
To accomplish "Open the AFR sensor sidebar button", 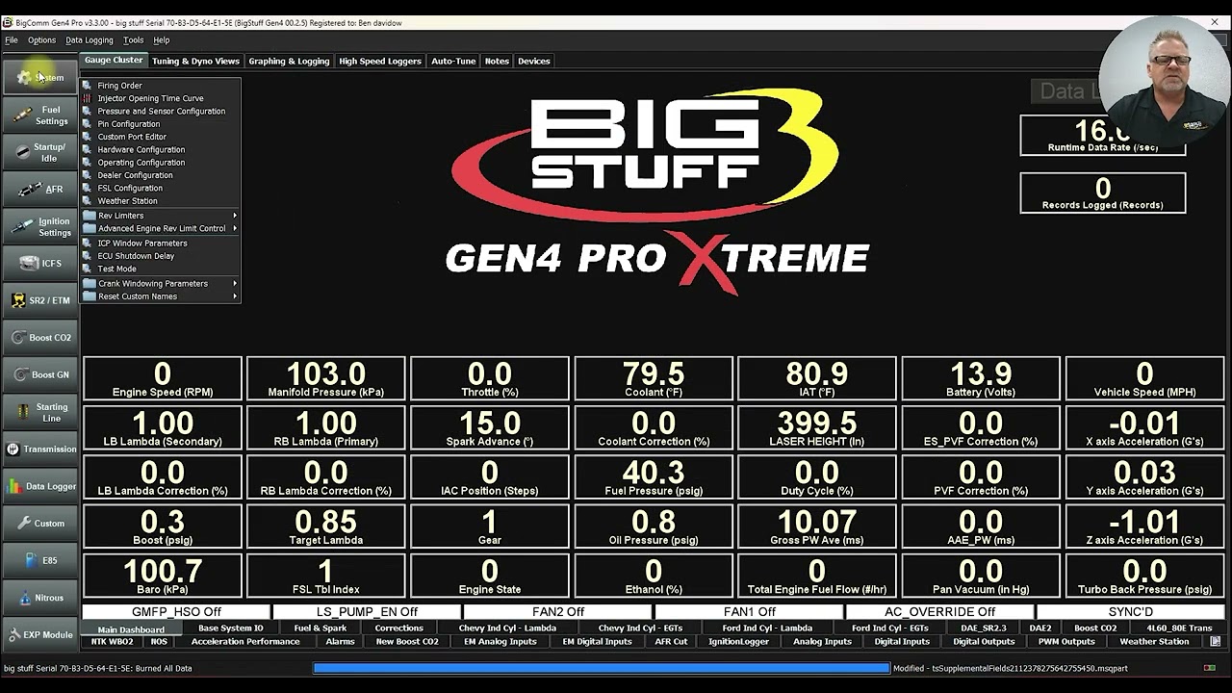I will pyautogui.click(x=39, y=190).
